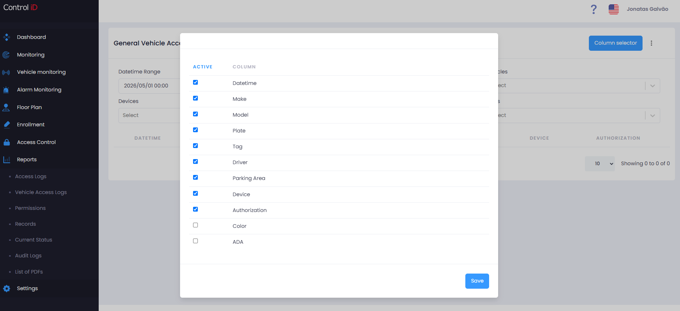Viewport: 680px width, 311px height.
Task: Uncheck the Model column checkbox
Action: coord(196,114)
